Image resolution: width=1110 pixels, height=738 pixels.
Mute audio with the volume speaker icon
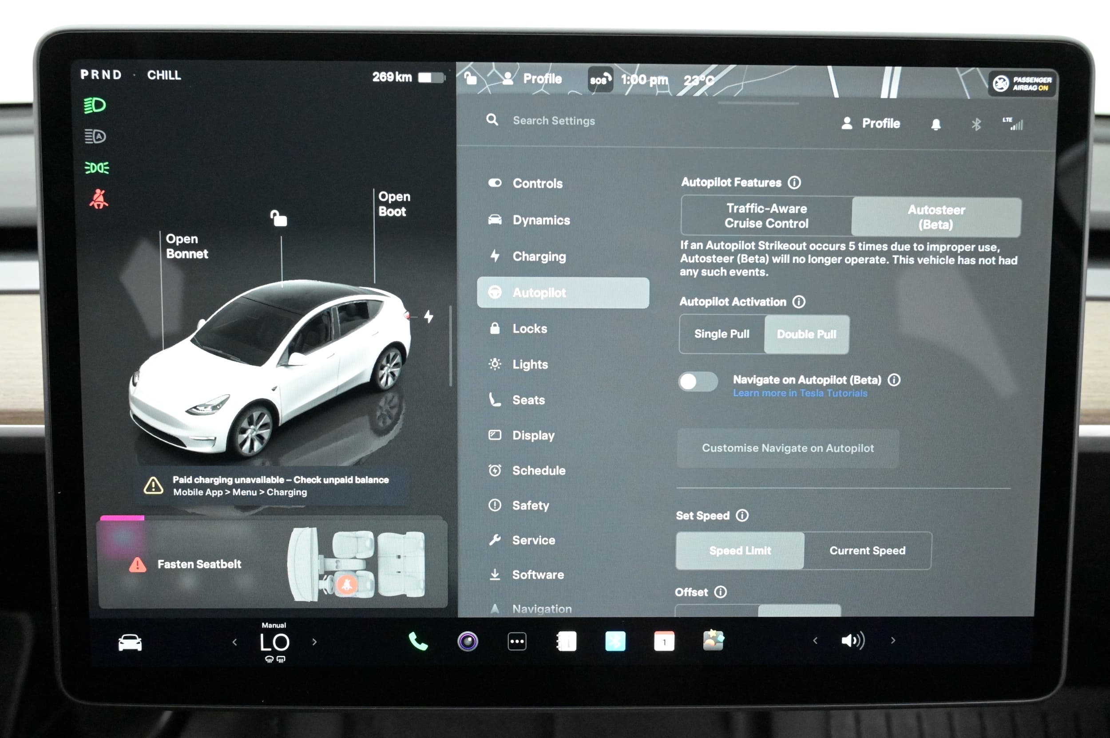(853, 640)
